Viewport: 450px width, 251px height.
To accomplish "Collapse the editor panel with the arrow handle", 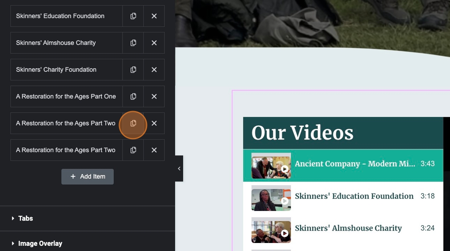I will [x=179, y=168].
